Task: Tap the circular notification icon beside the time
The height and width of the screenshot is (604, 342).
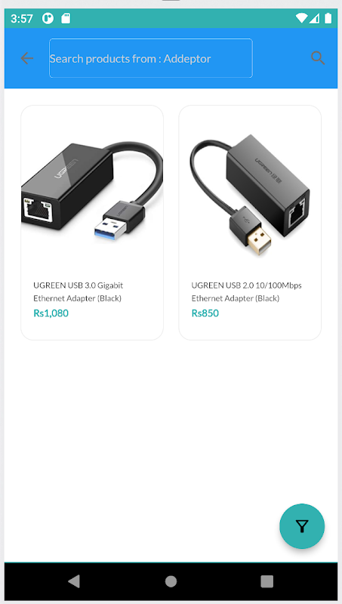Action: (x=48, y=18)
